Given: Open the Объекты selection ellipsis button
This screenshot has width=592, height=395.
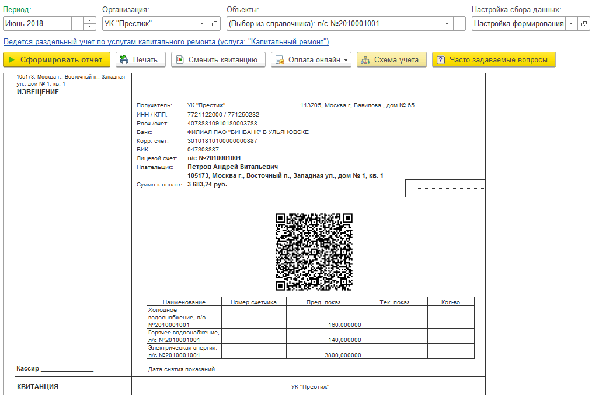Looking at the screenshot, I should [x=459, y=24].
